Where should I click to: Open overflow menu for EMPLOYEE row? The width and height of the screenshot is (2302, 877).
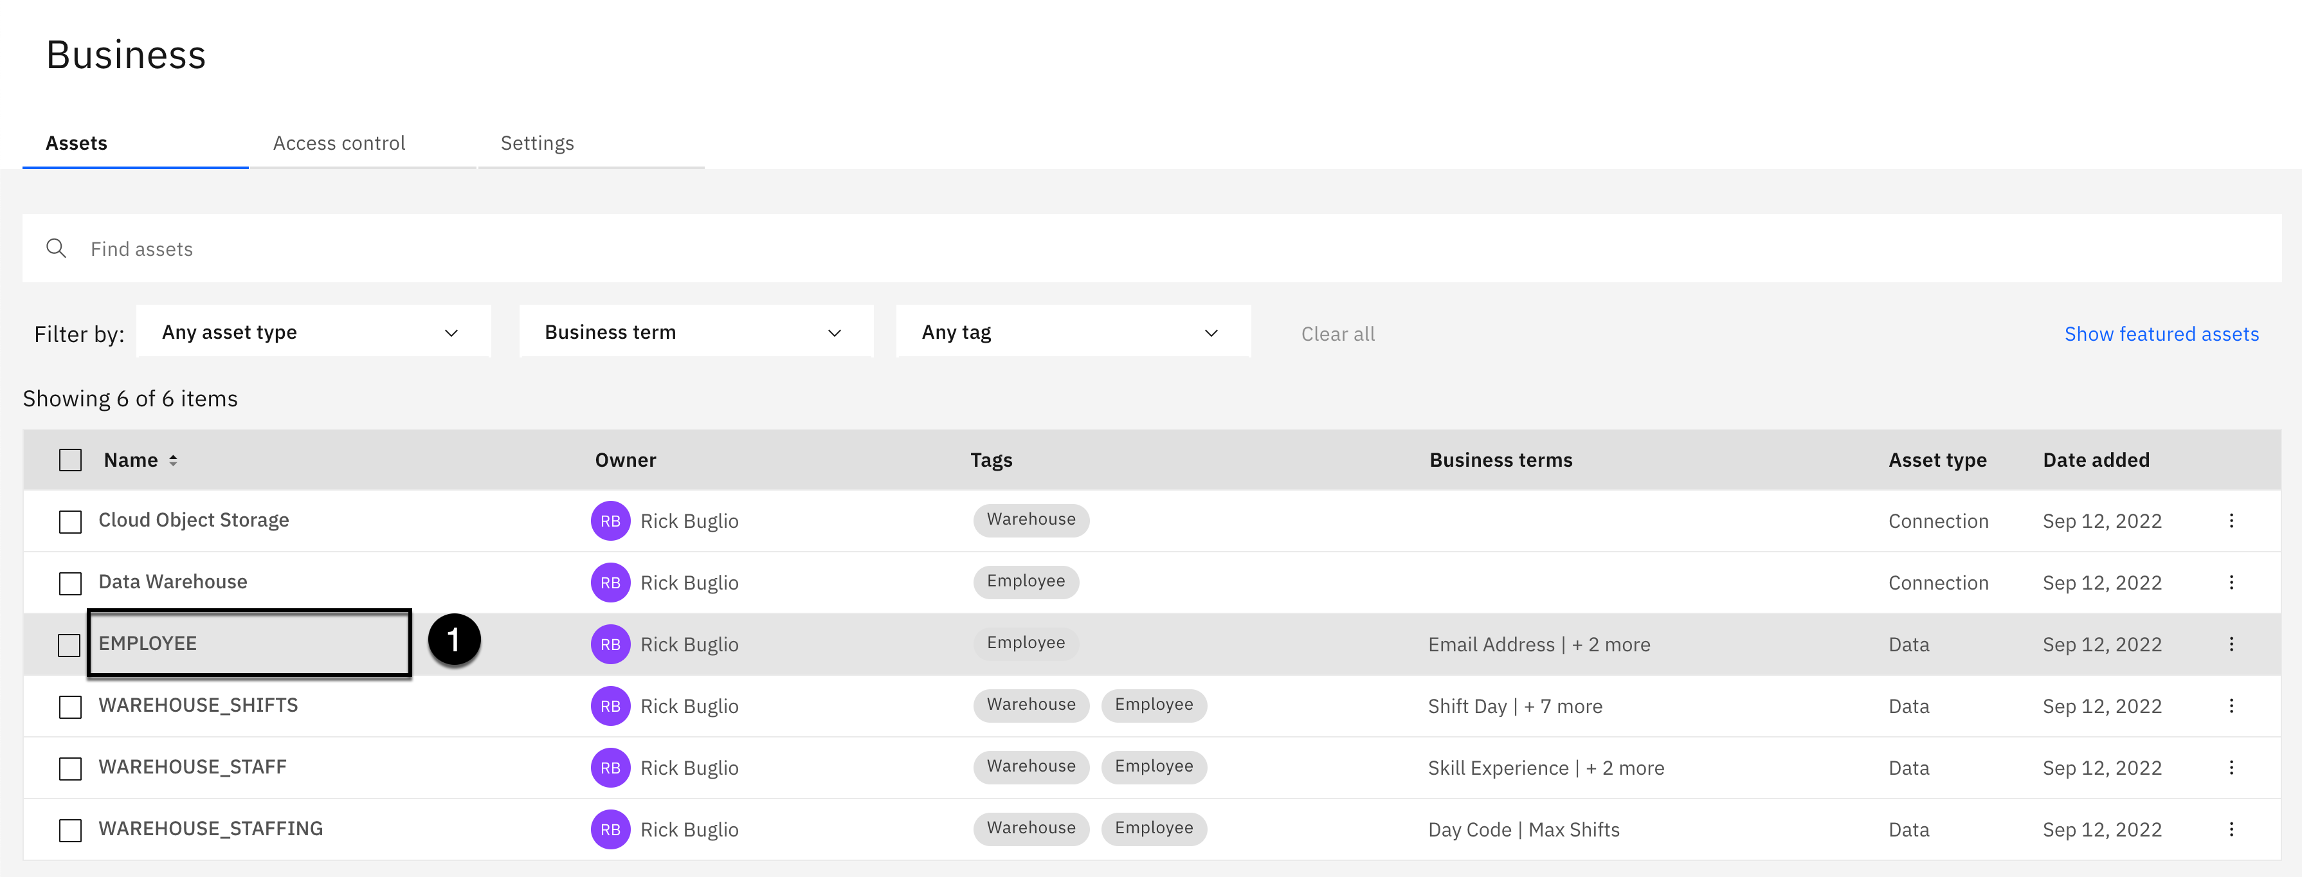pos(2231,644)
